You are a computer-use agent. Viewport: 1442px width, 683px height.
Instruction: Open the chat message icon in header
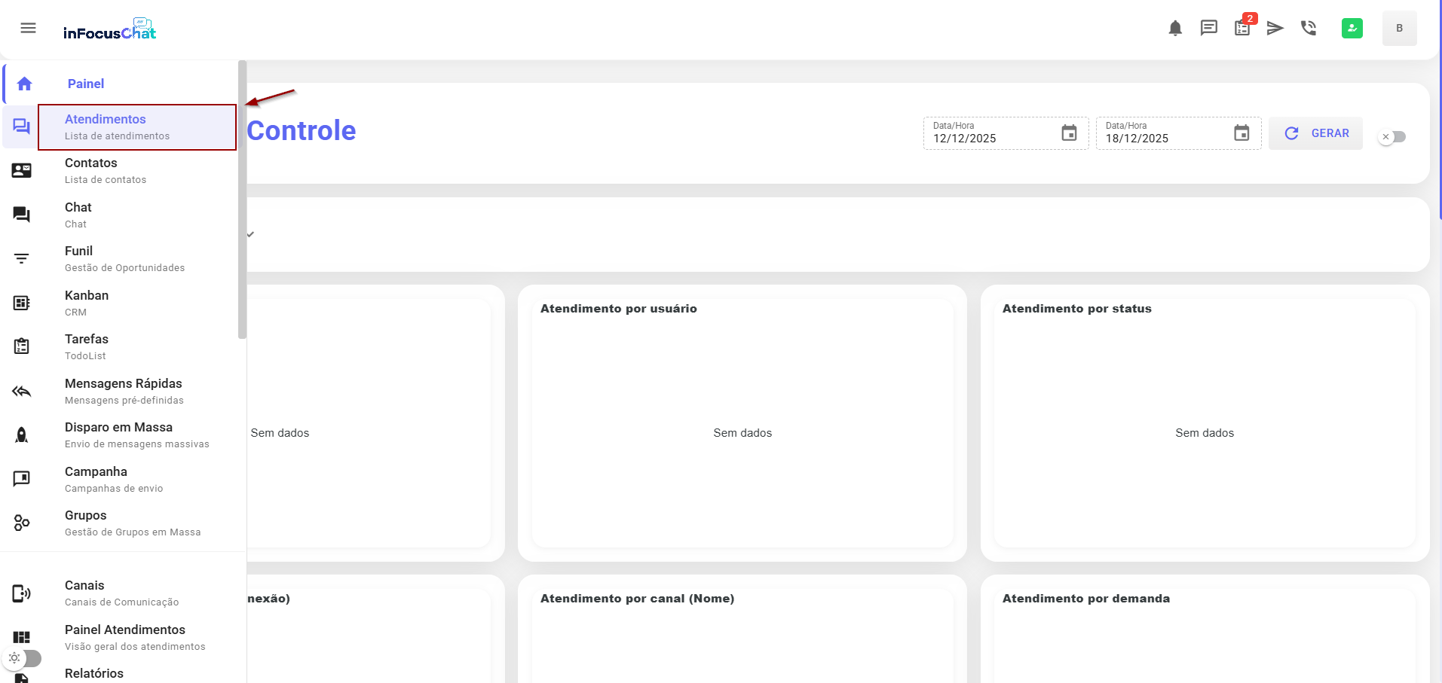point(1208,29)
